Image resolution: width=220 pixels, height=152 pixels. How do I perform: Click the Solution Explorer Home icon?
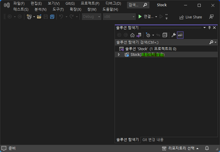click(132, 35)
